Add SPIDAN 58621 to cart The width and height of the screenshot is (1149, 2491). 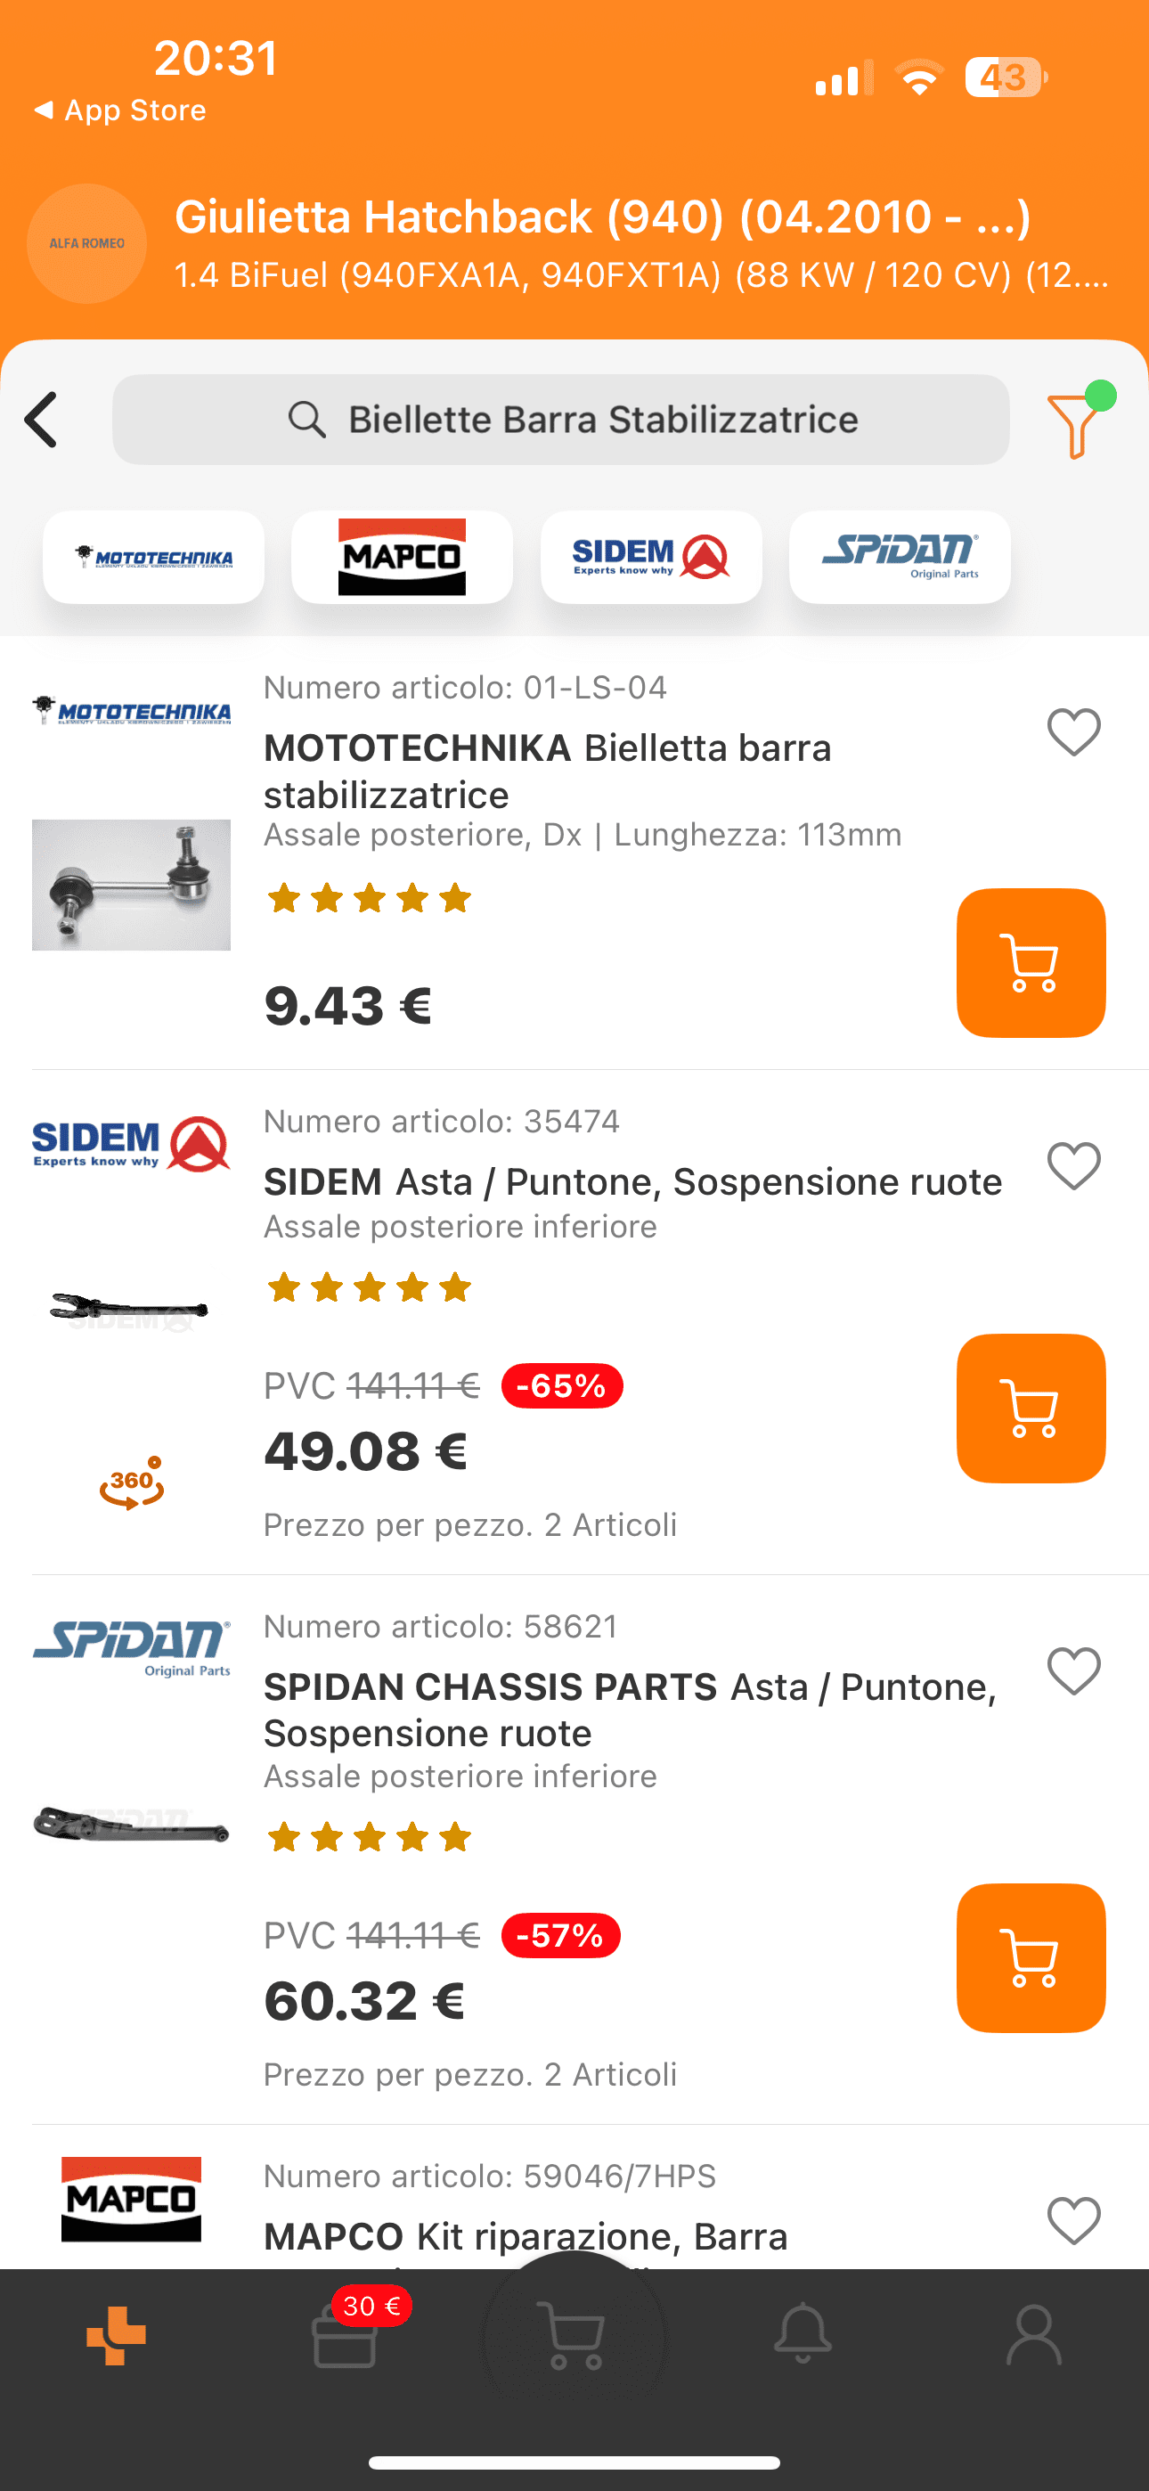click(x=1030, y=1957)
